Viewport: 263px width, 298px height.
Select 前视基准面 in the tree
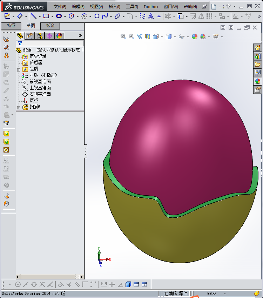pyautogui.click(x=40, y=82)
